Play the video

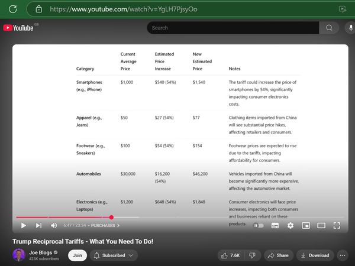(x=23, y=226)
